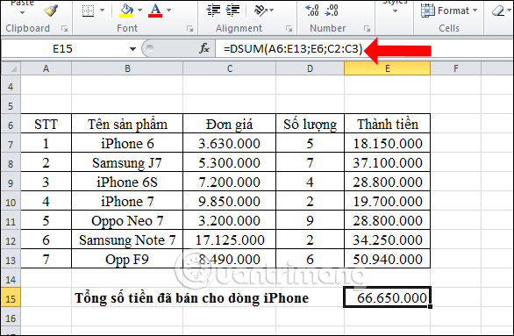This screenshot has height=336, width=514.
Task: Open the Font Color dropdown arrow
Action: [x=168, y=11]
